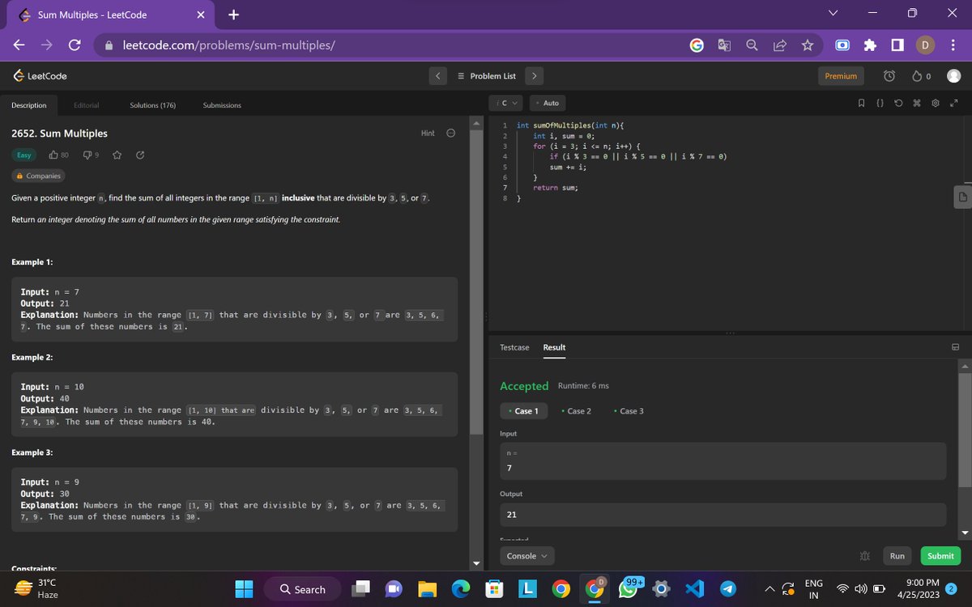Run the code

point(897,556)
